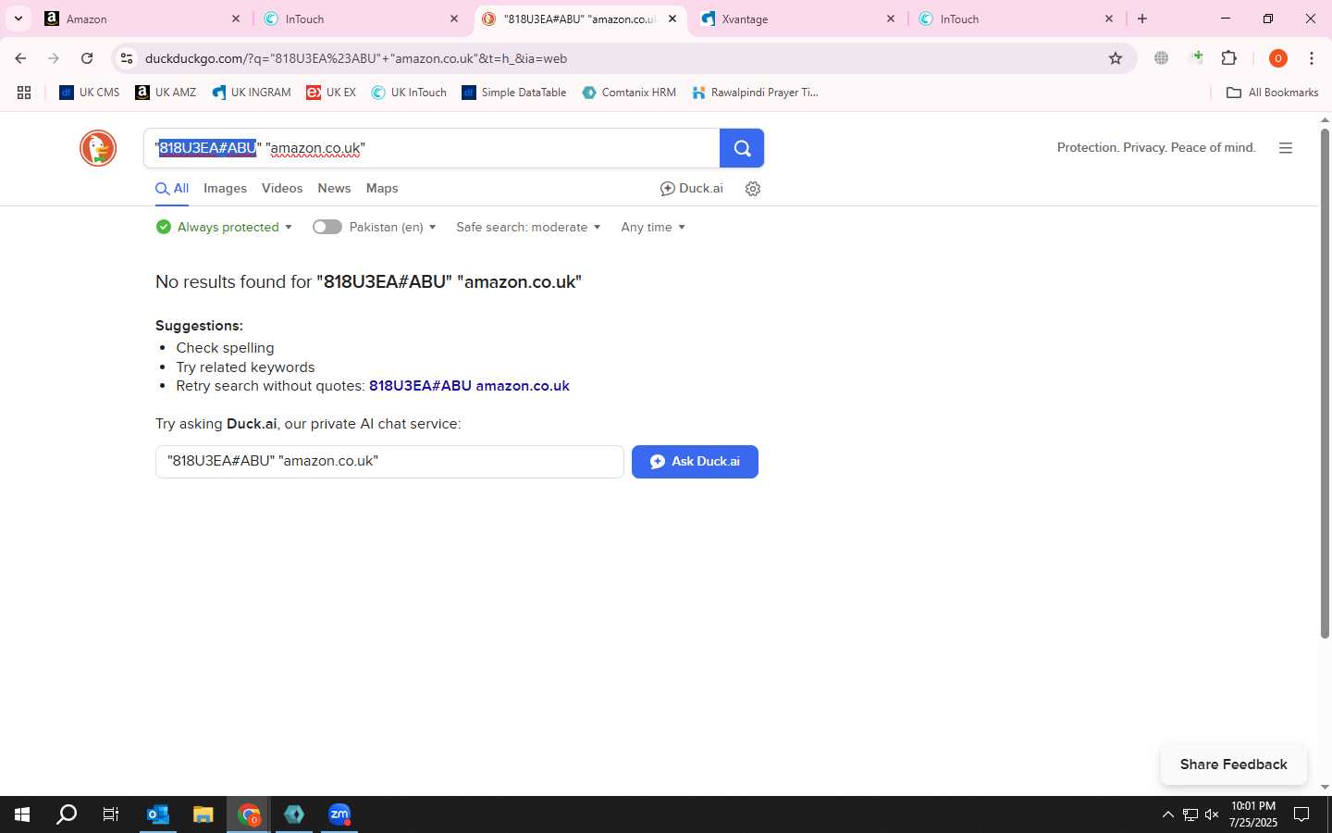Screen dimensions: 1332x833
Task: Click the browser forward arrow
Action: click(54, 58)
